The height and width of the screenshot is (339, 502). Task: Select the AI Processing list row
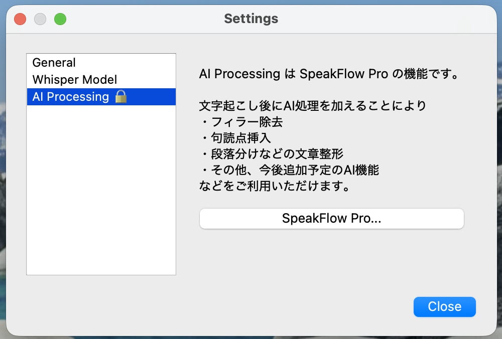[x=101, y=97]
